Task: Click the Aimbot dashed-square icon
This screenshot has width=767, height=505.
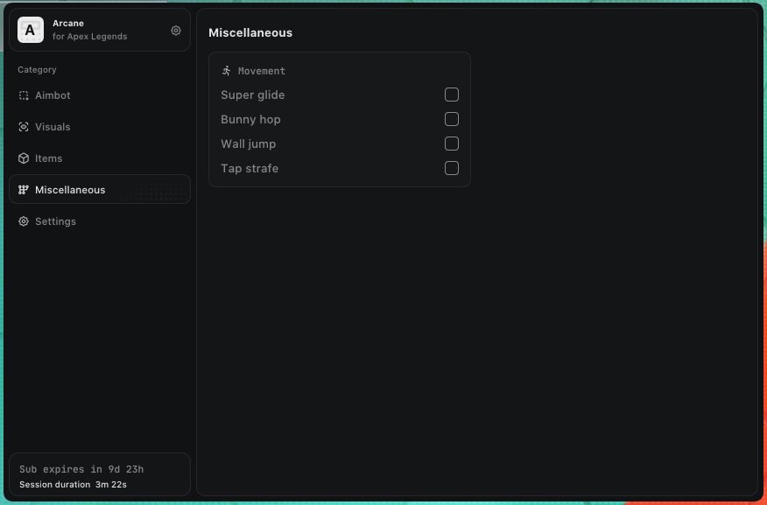Action: point(24,95)
